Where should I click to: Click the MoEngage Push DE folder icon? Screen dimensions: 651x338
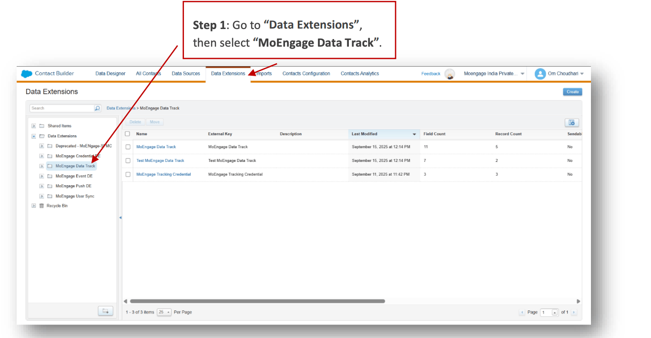(50, 186)
